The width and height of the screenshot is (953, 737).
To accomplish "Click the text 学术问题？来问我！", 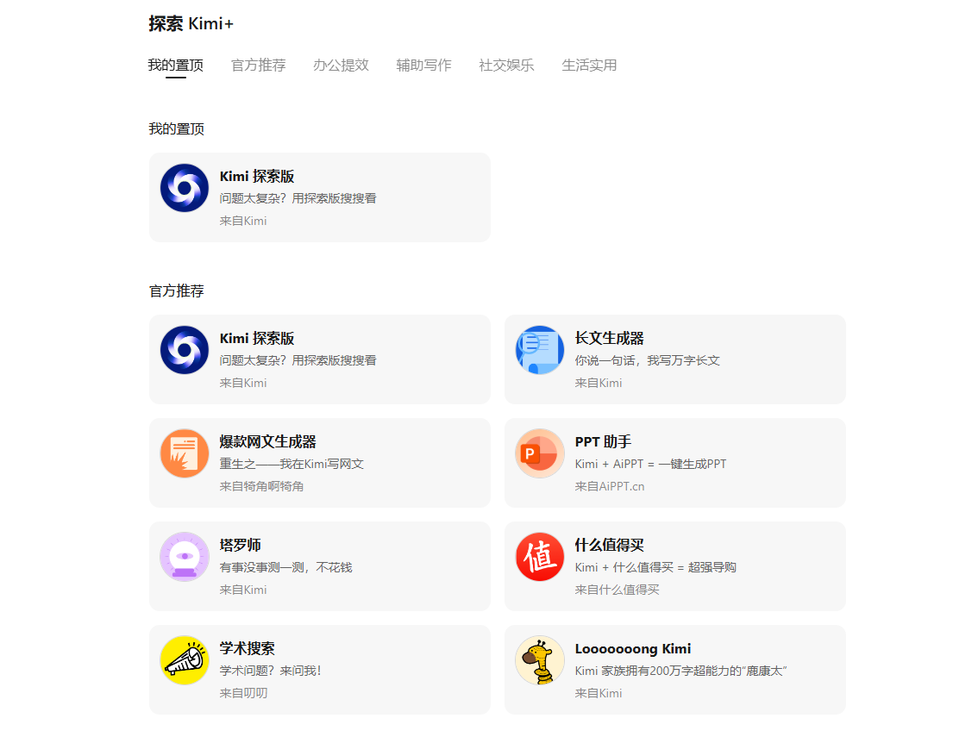I will [271, 670].
